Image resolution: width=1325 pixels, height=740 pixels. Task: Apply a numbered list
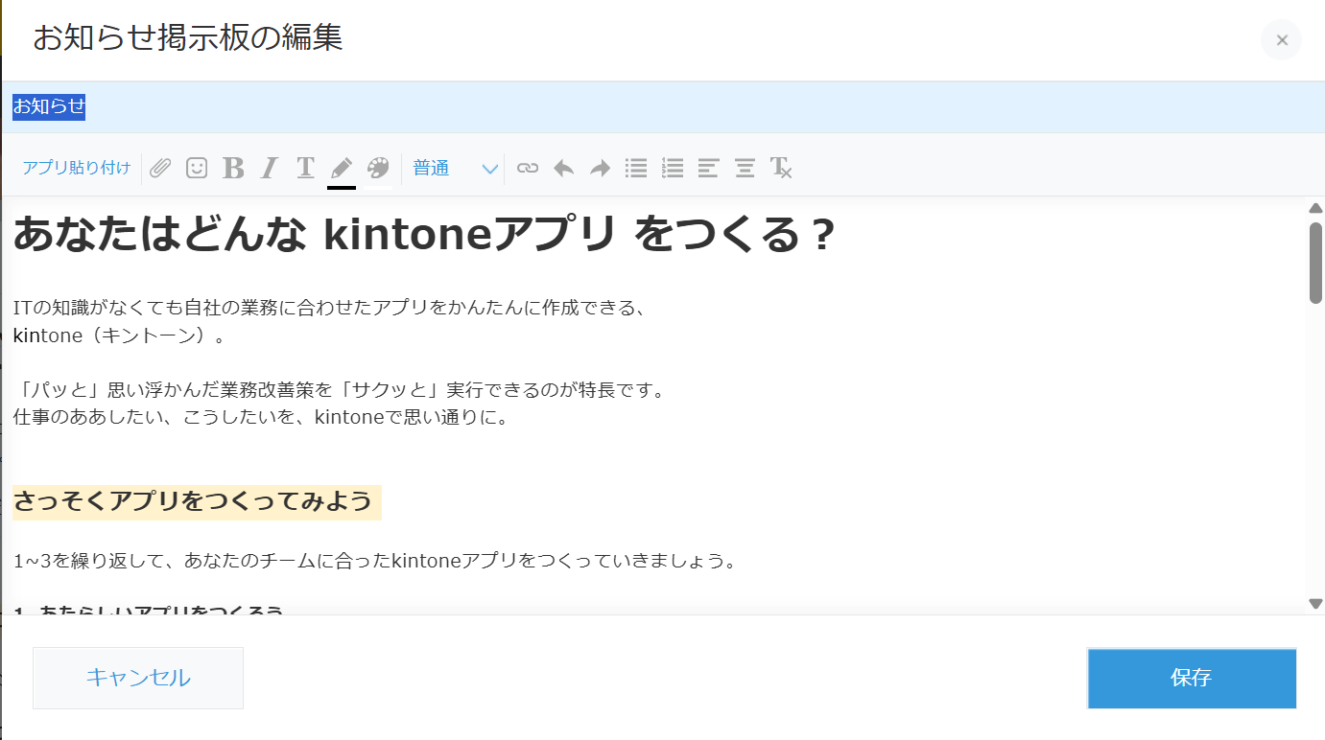point(673,168)
